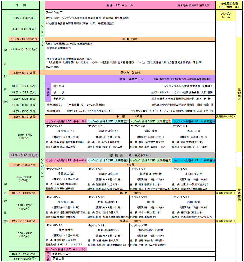Select the "材料・新素材(1)" session title
244x262 pixels.
point(108,202)
